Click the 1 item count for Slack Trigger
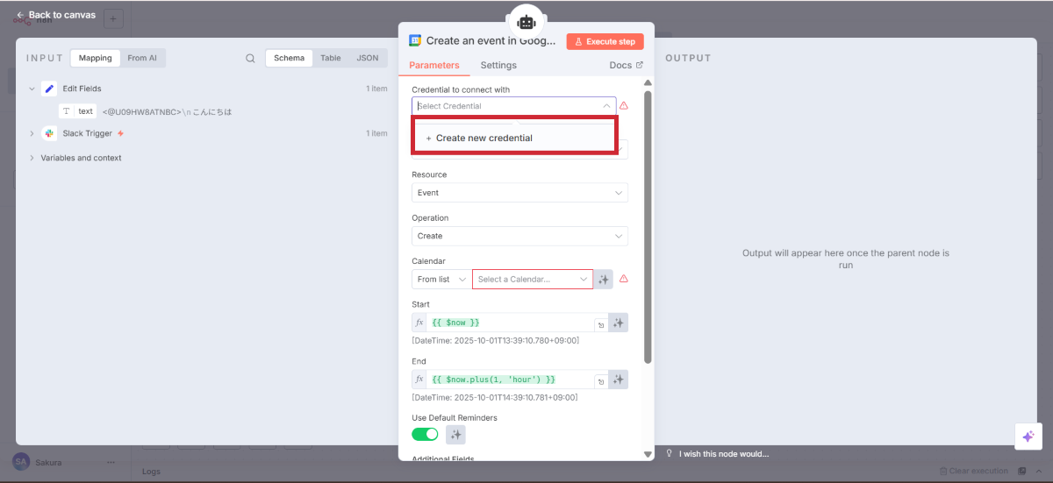 pyautogui.click(x=376, y=133)
